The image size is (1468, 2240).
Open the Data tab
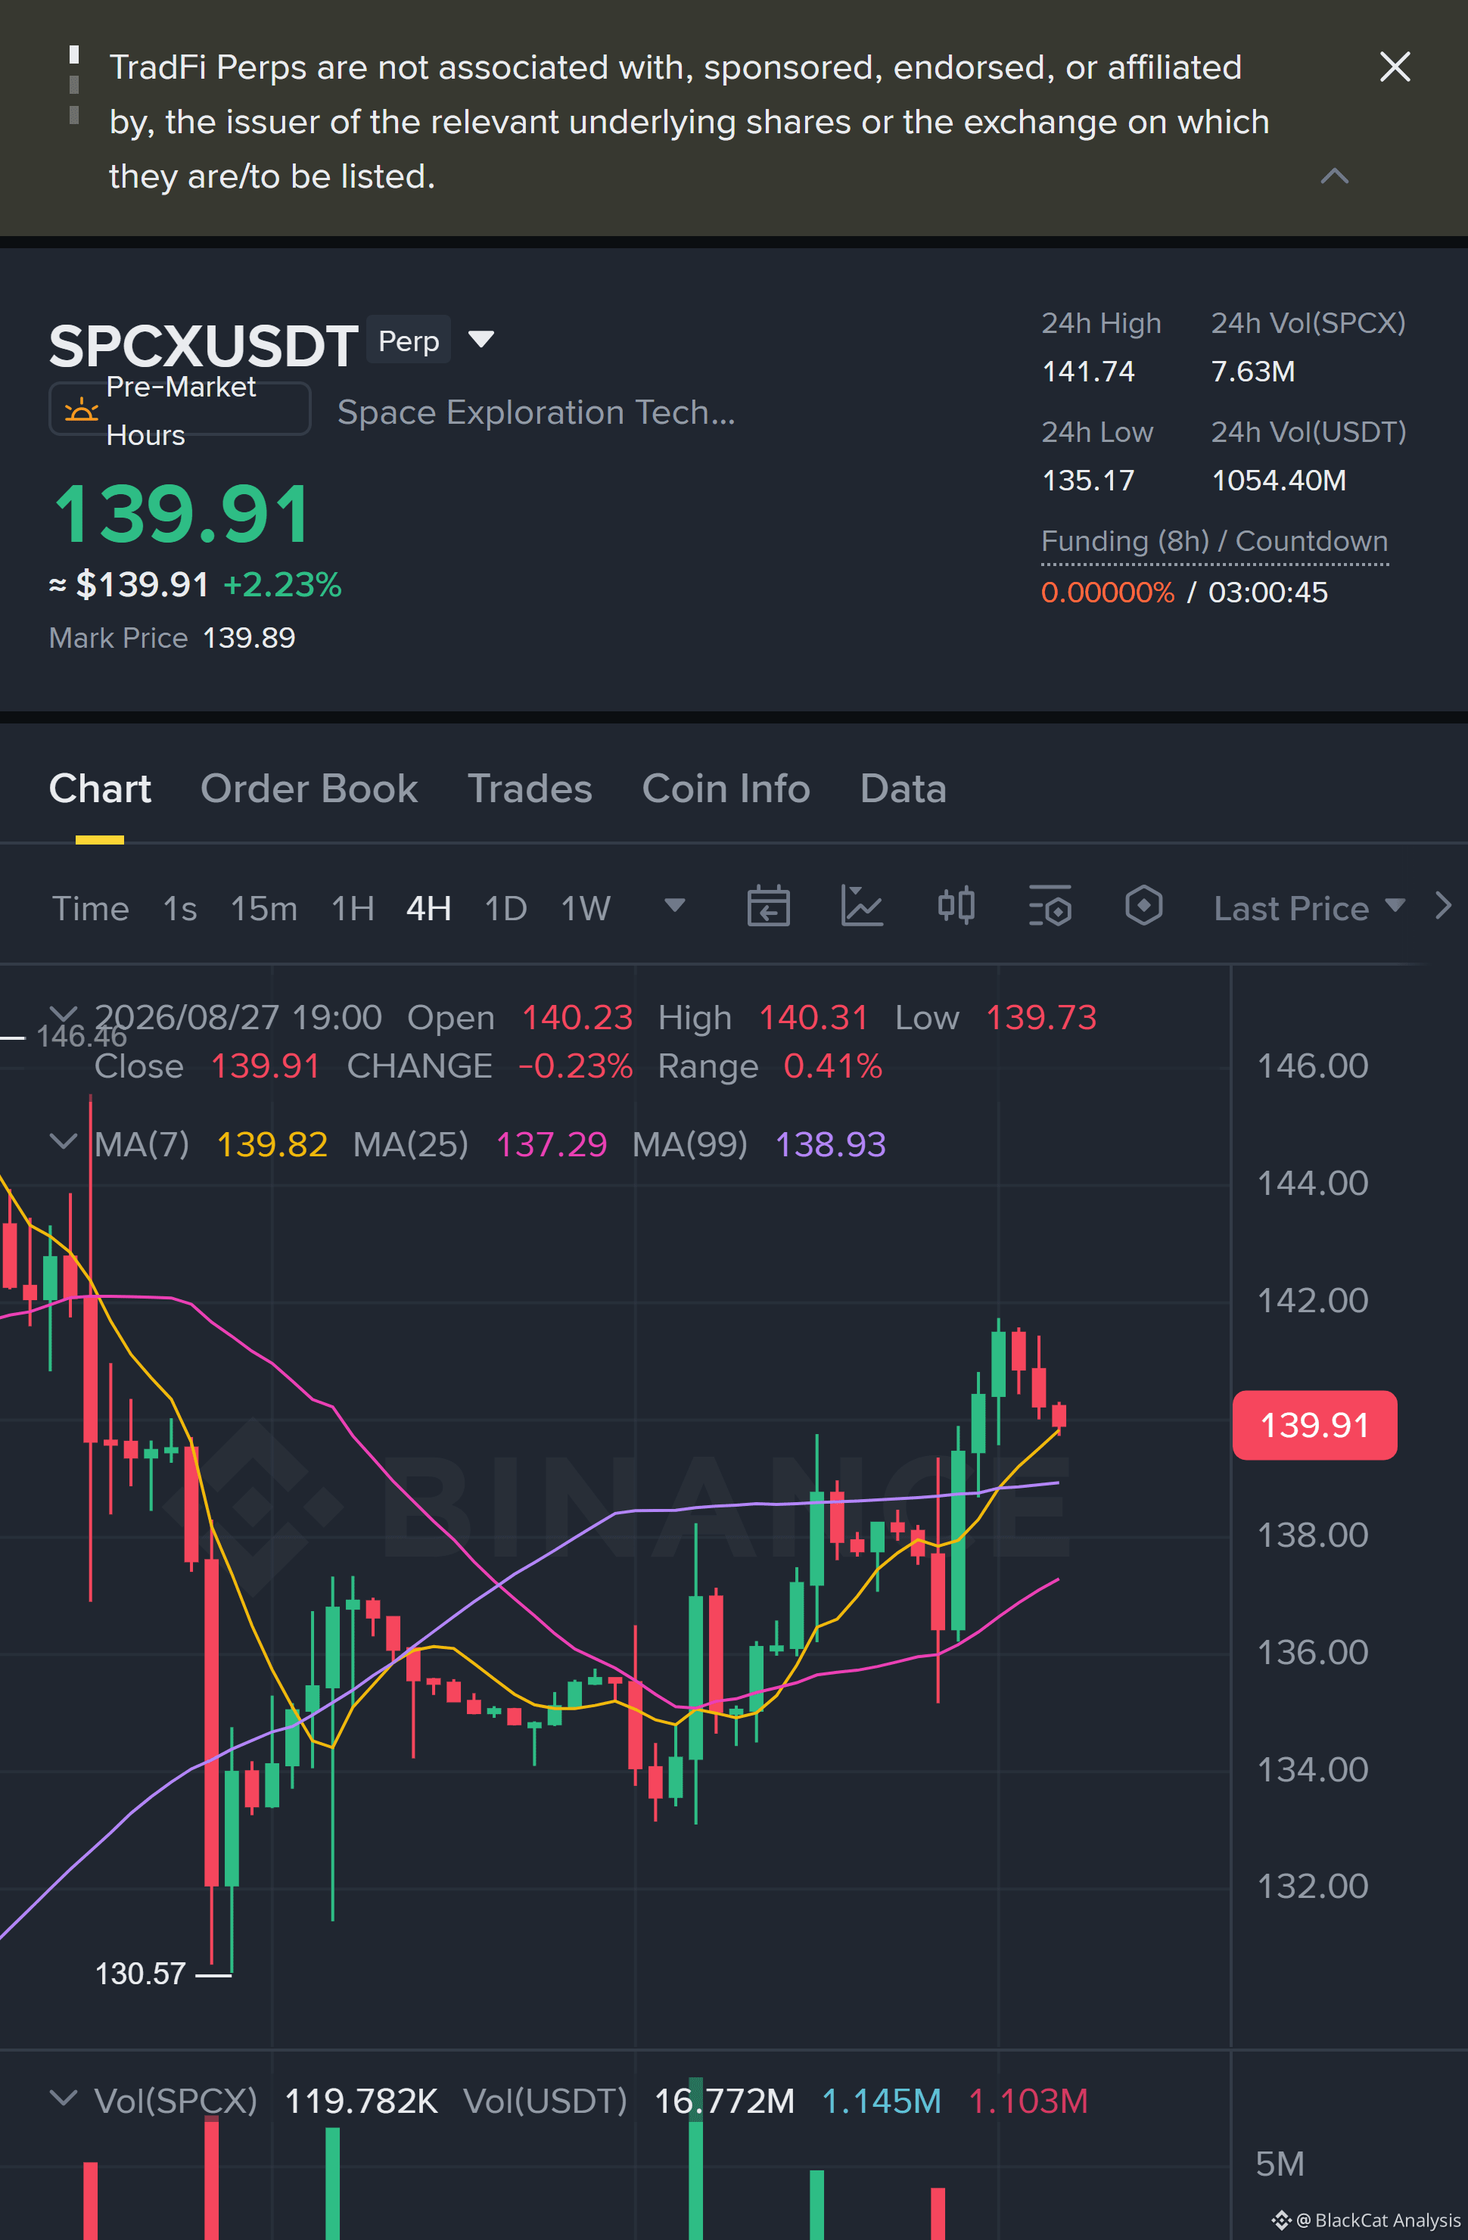click(903, 789)
